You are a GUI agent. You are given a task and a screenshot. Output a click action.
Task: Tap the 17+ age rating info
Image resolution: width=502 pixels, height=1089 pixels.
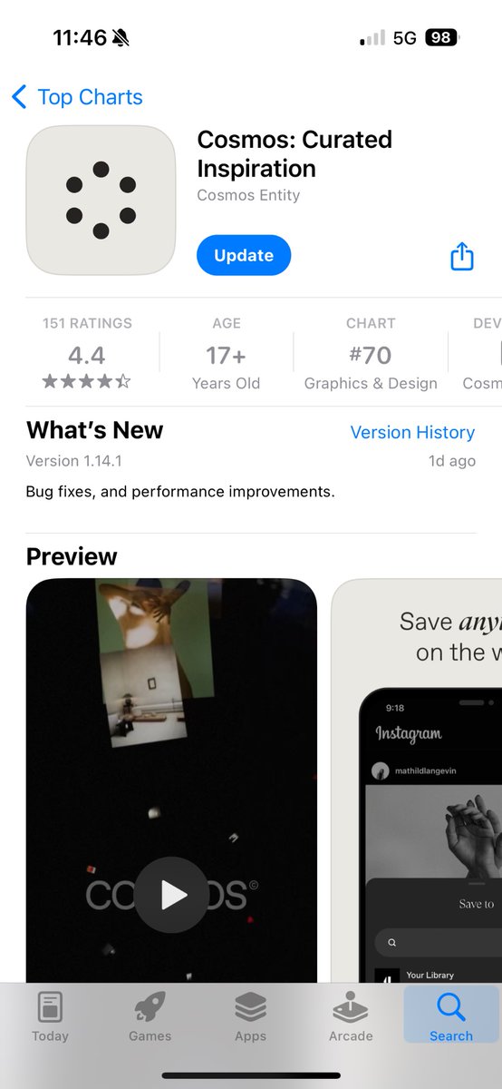tap(227, 353)
